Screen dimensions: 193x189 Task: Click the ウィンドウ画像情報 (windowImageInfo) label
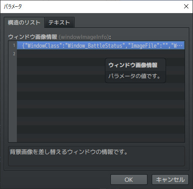pyautogui.click(x=59, y=37)
